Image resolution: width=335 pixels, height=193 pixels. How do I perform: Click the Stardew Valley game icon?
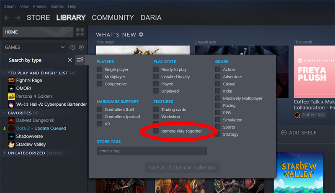[x=11, y=145]
